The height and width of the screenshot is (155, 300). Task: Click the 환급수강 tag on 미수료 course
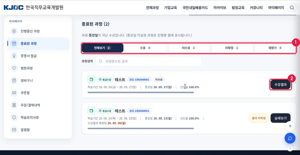(105, 79)
